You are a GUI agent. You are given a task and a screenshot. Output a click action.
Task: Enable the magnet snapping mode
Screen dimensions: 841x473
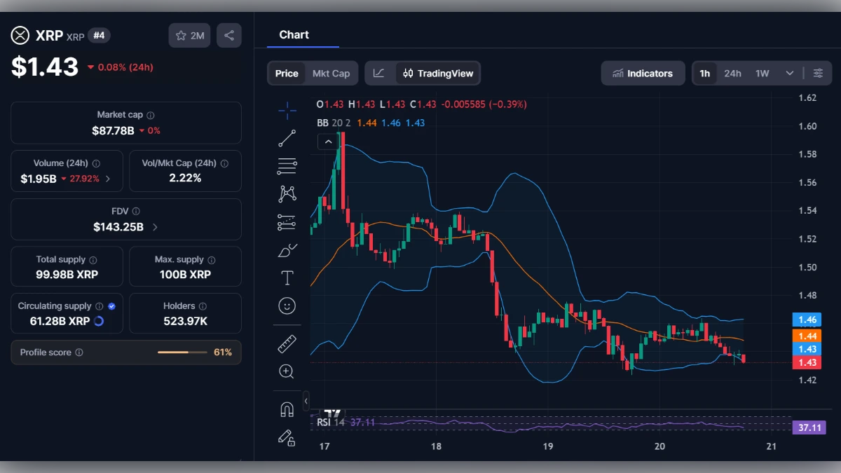pos(287,410)
